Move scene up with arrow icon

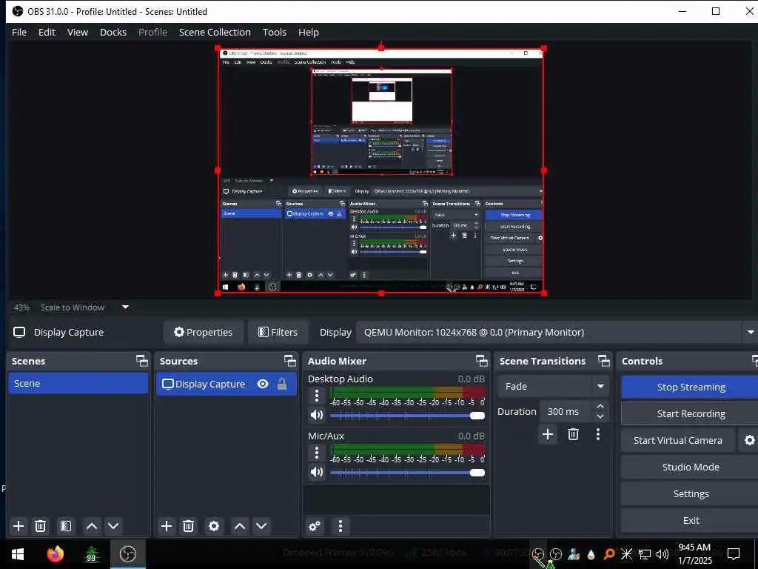(x=91, y=526)
